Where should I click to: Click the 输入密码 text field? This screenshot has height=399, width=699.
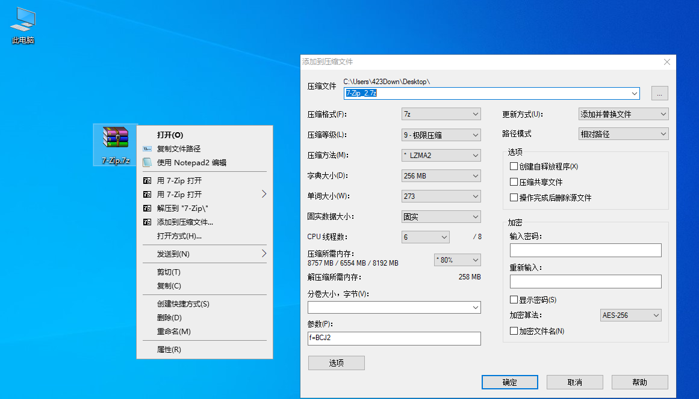point(585,251)
